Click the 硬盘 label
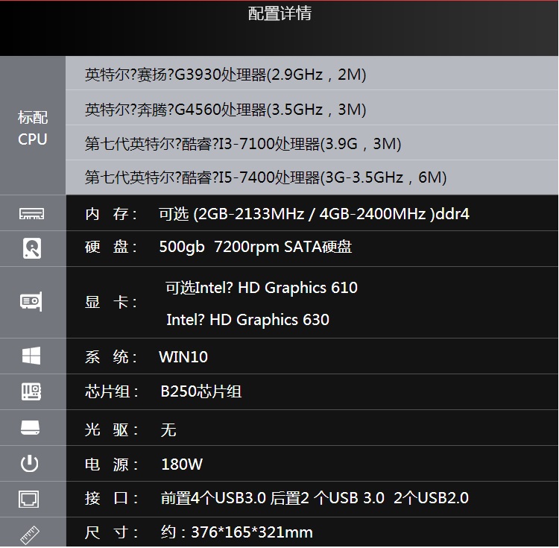Screen dimensions: 559x548 click(111, 247)
